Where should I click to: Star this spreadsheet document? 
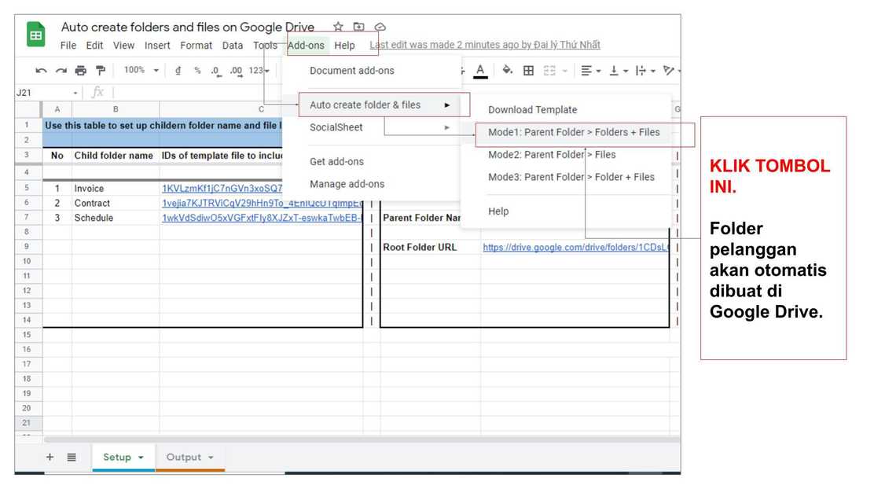[x=338, y=28]
